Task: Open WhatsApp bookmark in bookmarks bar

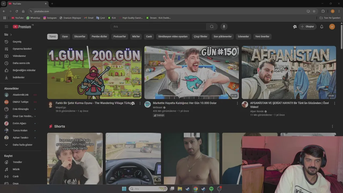Action: point(33,18)
